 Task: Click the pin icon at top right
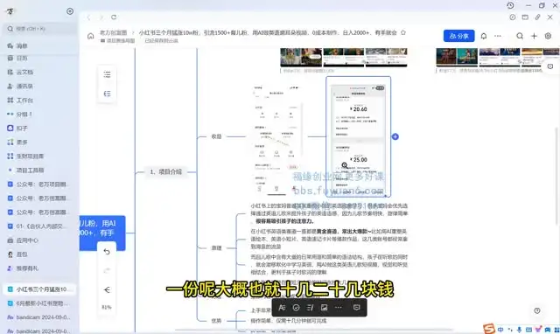tap(537, 17)
